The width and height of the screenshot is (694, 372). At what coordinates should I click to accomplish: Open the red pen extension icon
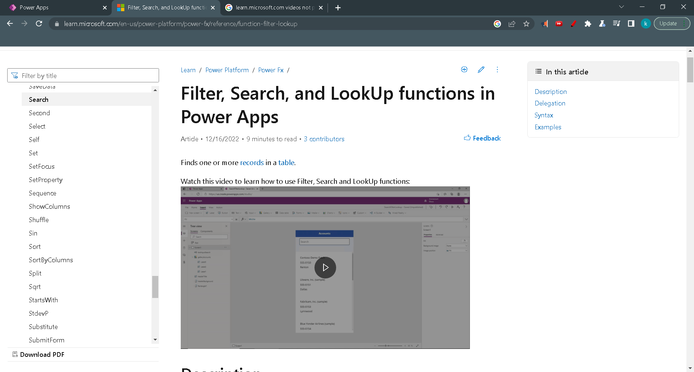[573, 24]
